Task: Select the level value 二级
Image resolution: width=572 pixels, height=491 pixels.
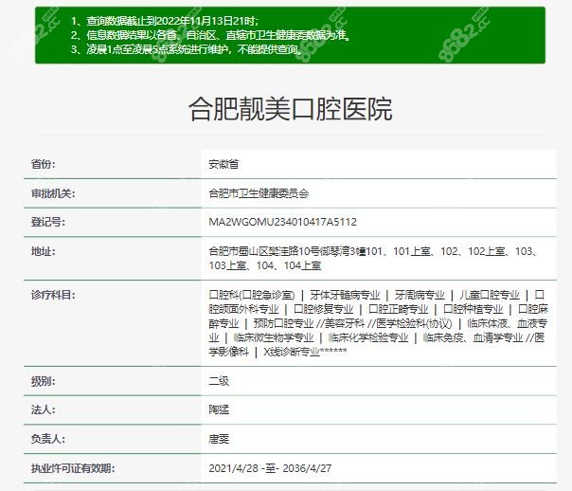Action: (x=219, y=381)
